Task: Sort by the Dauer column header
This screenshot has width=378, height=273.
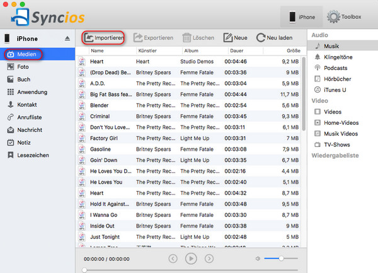Action: coord(246,50)
